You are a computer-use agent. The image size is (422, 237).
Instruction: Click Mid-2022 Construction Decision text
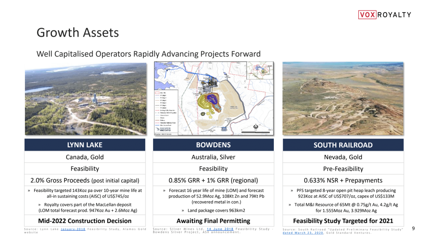85,221
